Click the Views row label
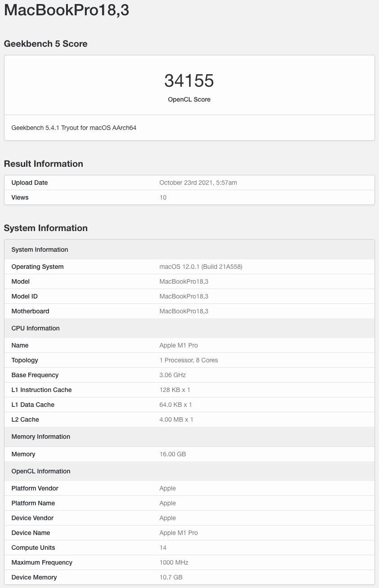This screenshot has width=379, height=588. coord(20,197)
